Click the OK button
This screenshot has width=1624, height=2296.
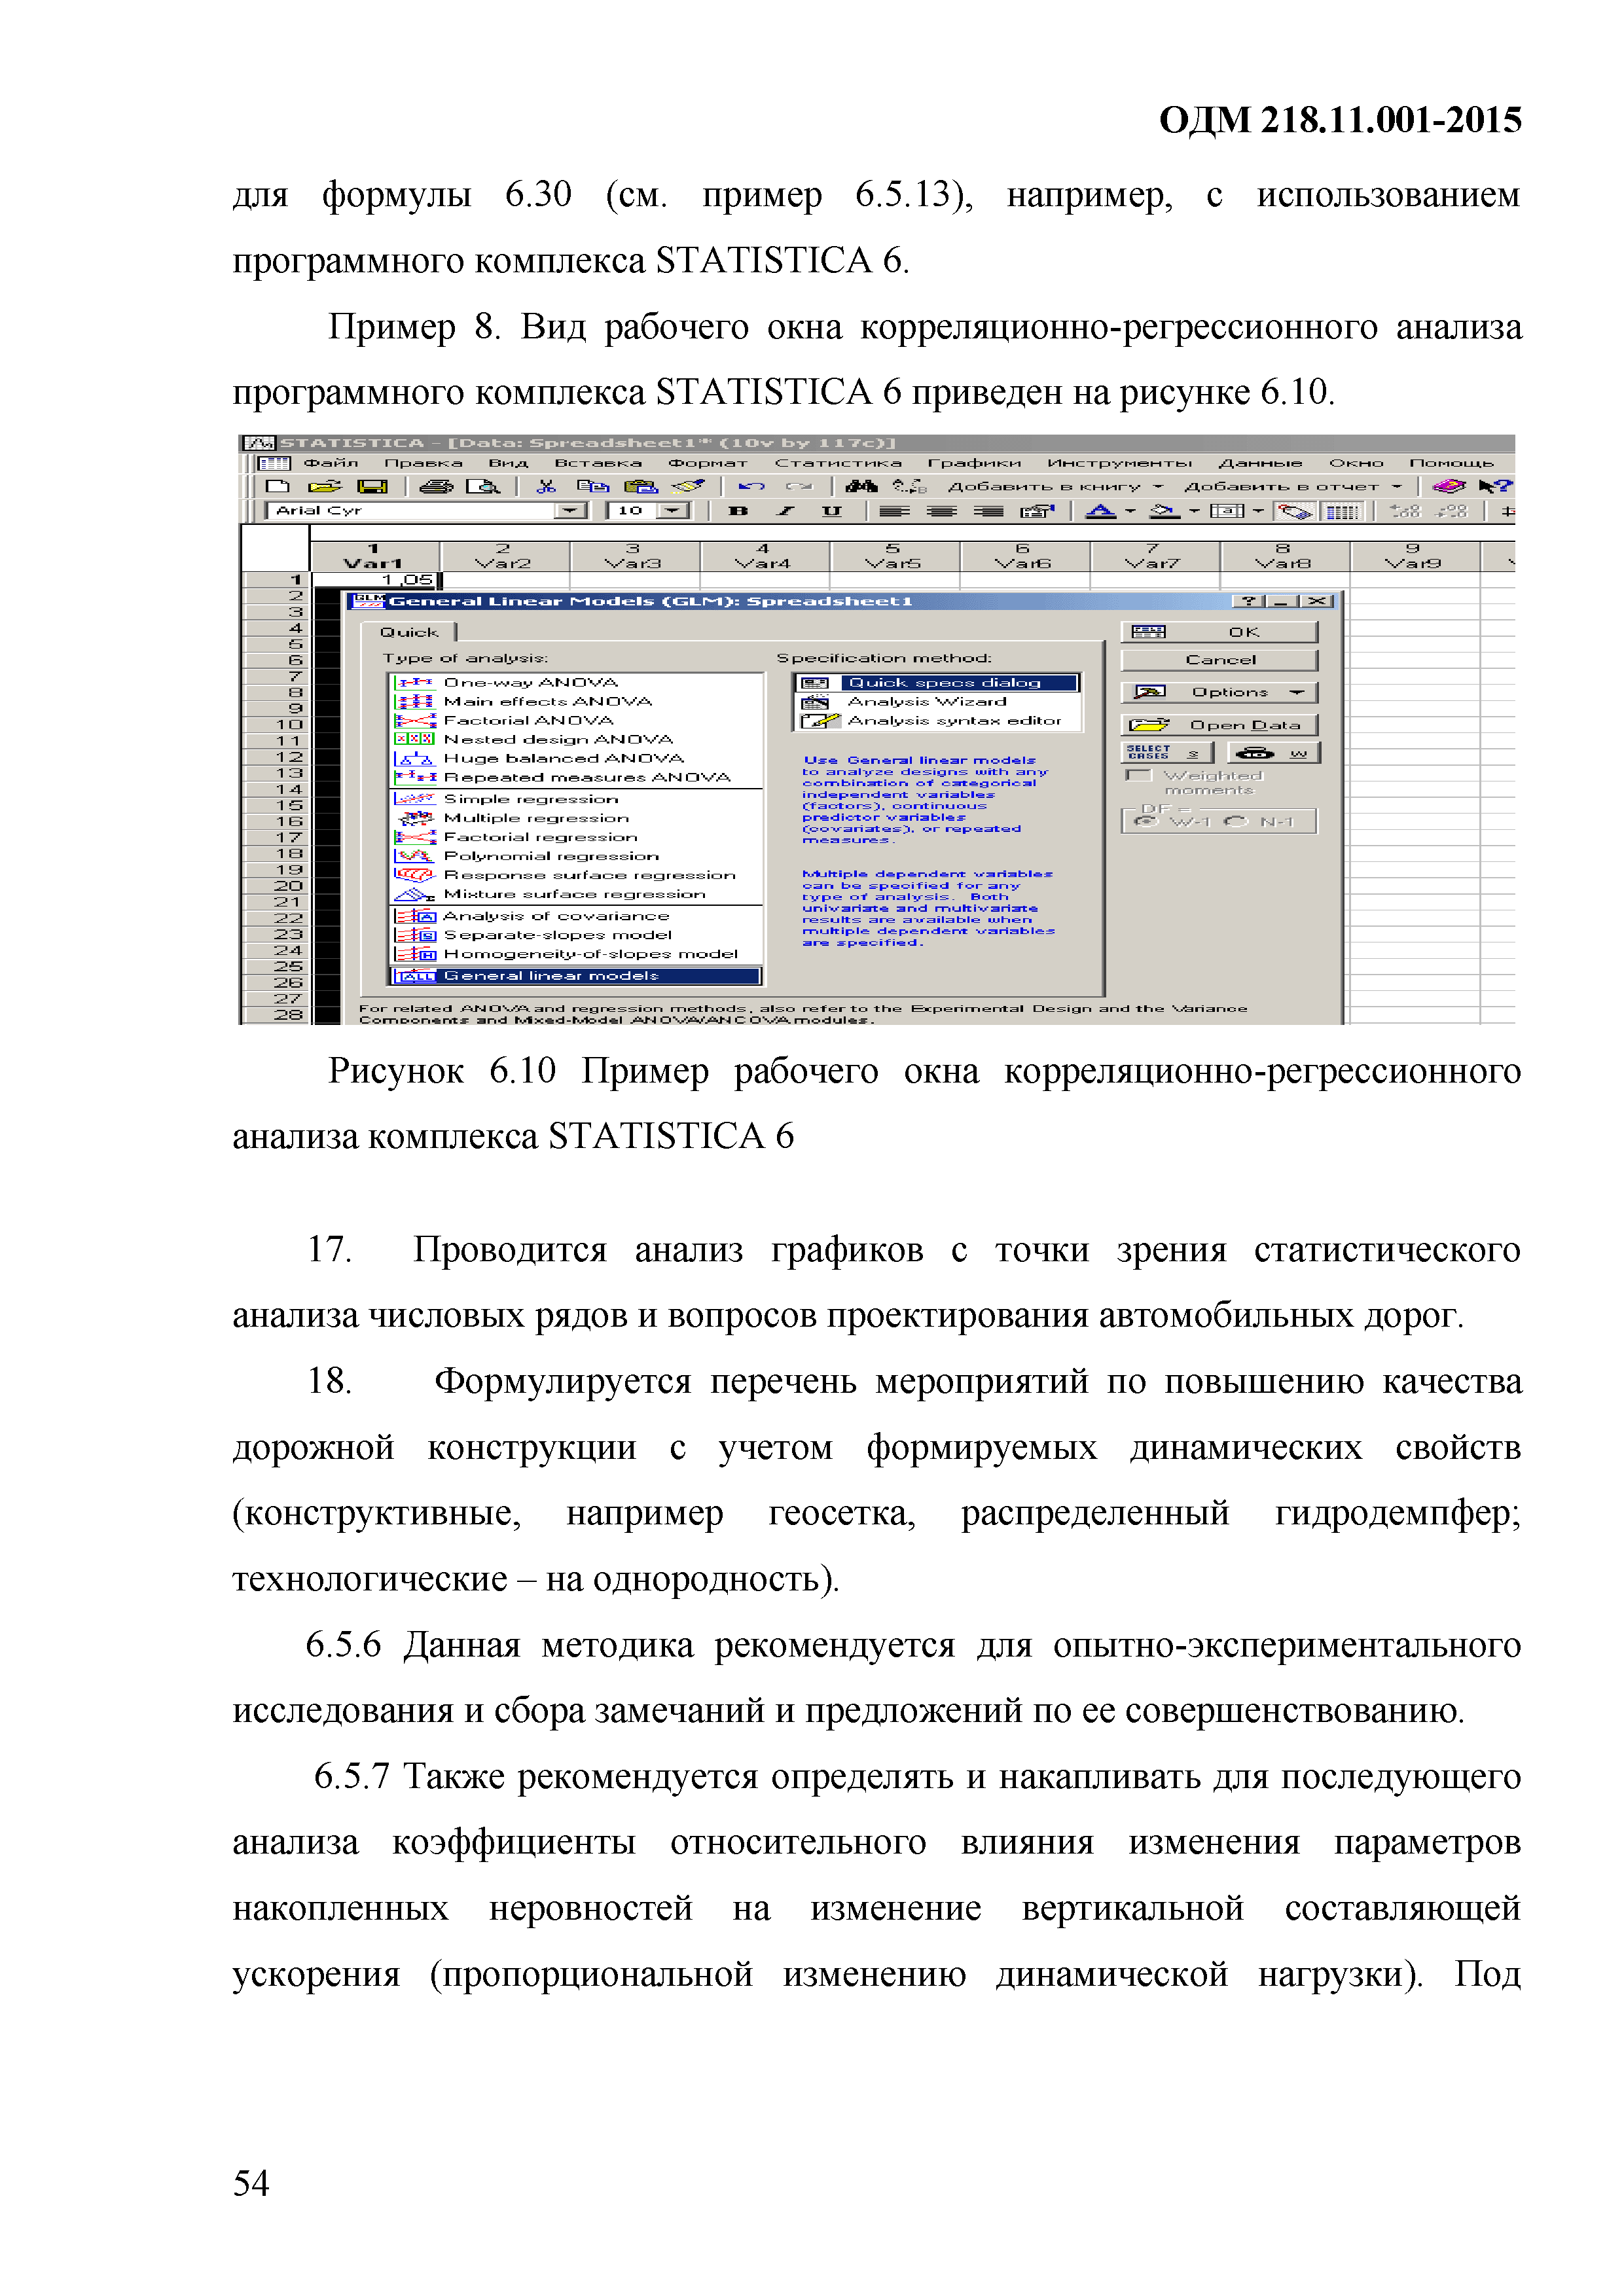click(x=1219, y=632)
